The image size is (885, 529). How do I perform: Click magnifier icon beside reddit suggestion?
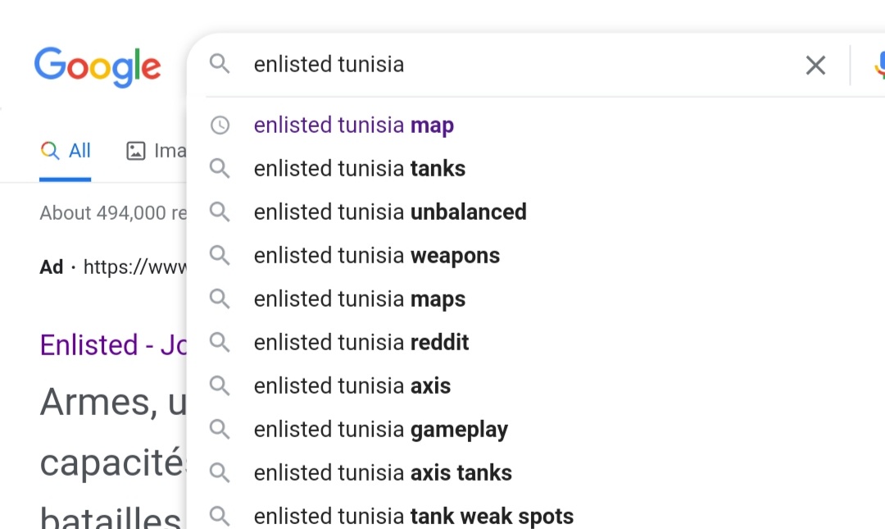click(x=220, y=342)
